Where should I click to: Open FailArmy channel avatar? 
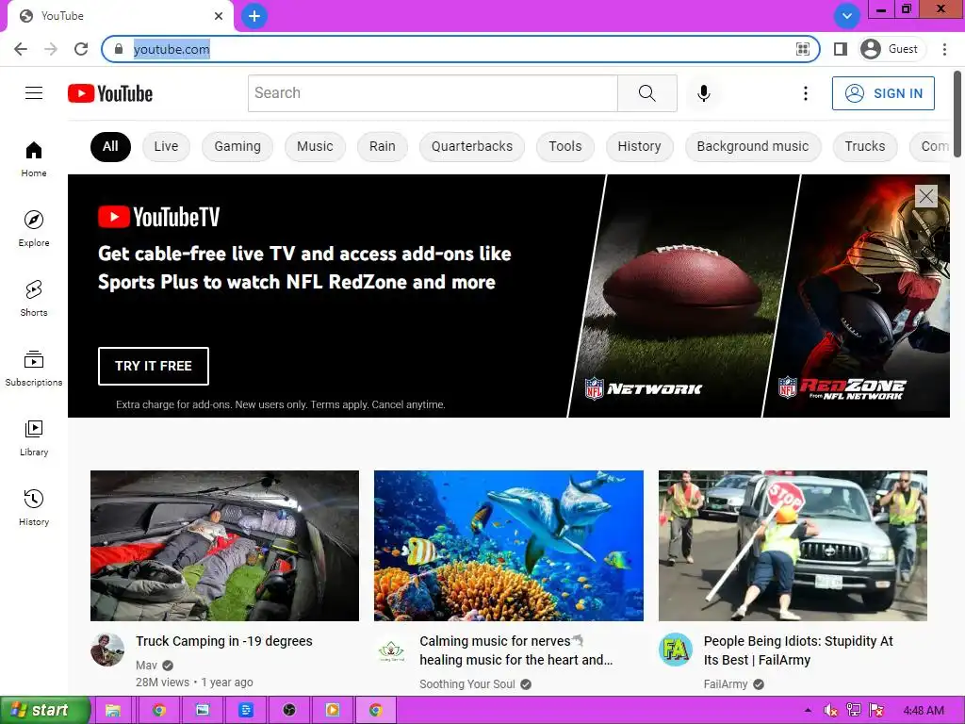tap(675, 650)
